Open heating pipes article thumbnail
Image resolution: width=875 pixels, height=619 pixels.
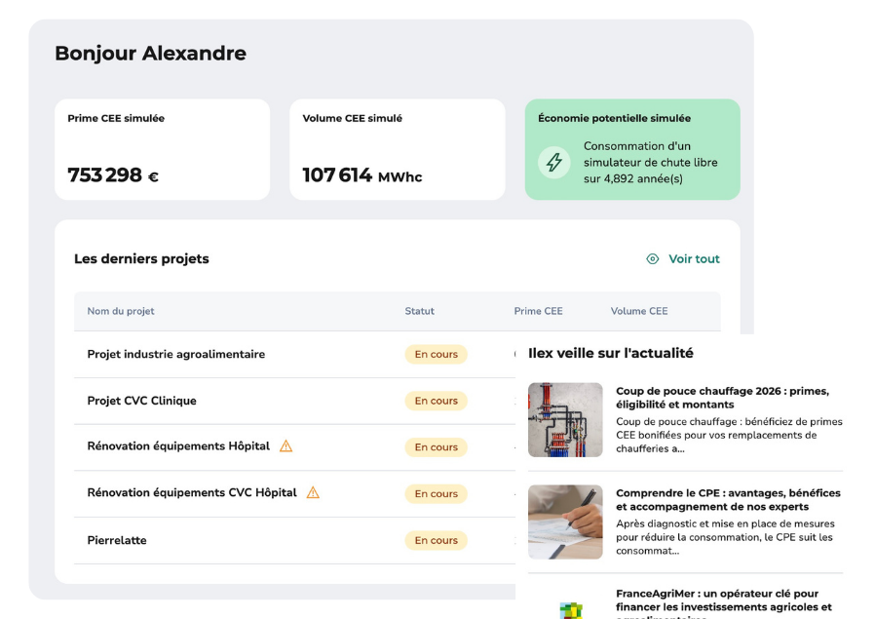pos(565,420)
